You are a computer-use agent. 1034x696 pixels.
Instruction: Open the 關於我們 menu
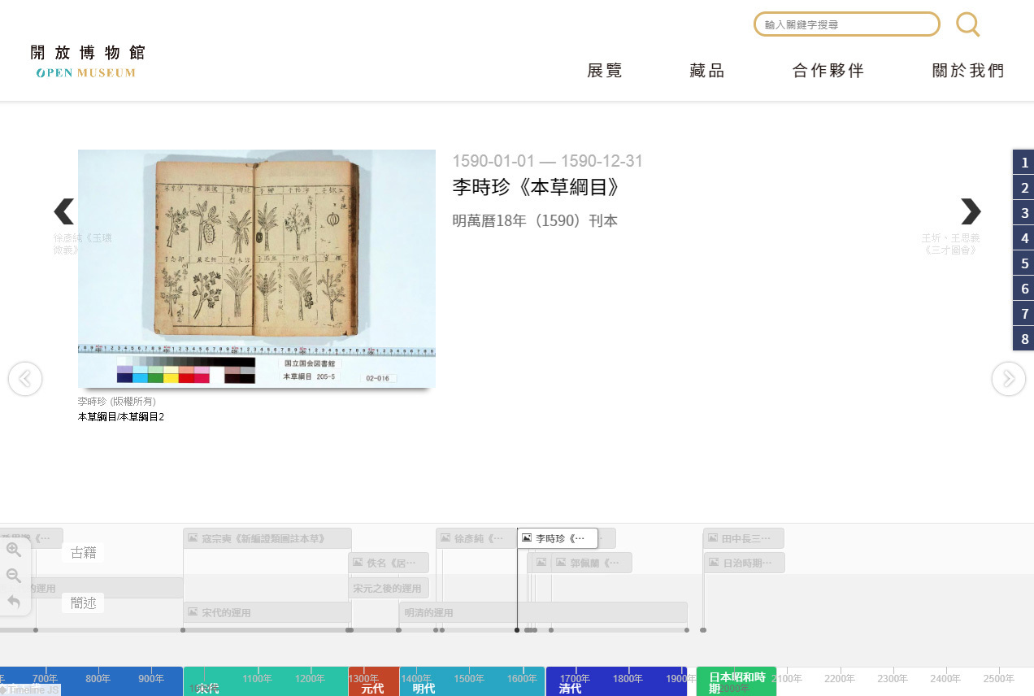point(968,71)
